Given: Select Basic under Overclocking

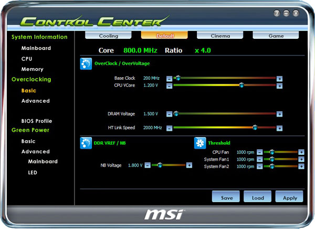Looking at the screenshot, I should click(29, 90).
